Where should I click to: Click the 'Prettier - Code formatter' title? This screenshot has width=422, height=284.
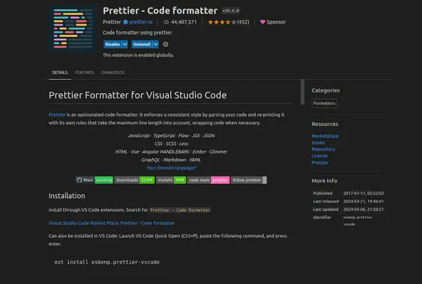[160, 11]
